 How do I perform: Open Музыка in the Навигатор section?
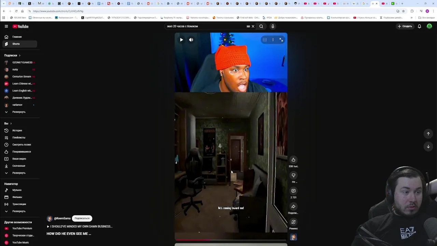(x=19, y=190)
